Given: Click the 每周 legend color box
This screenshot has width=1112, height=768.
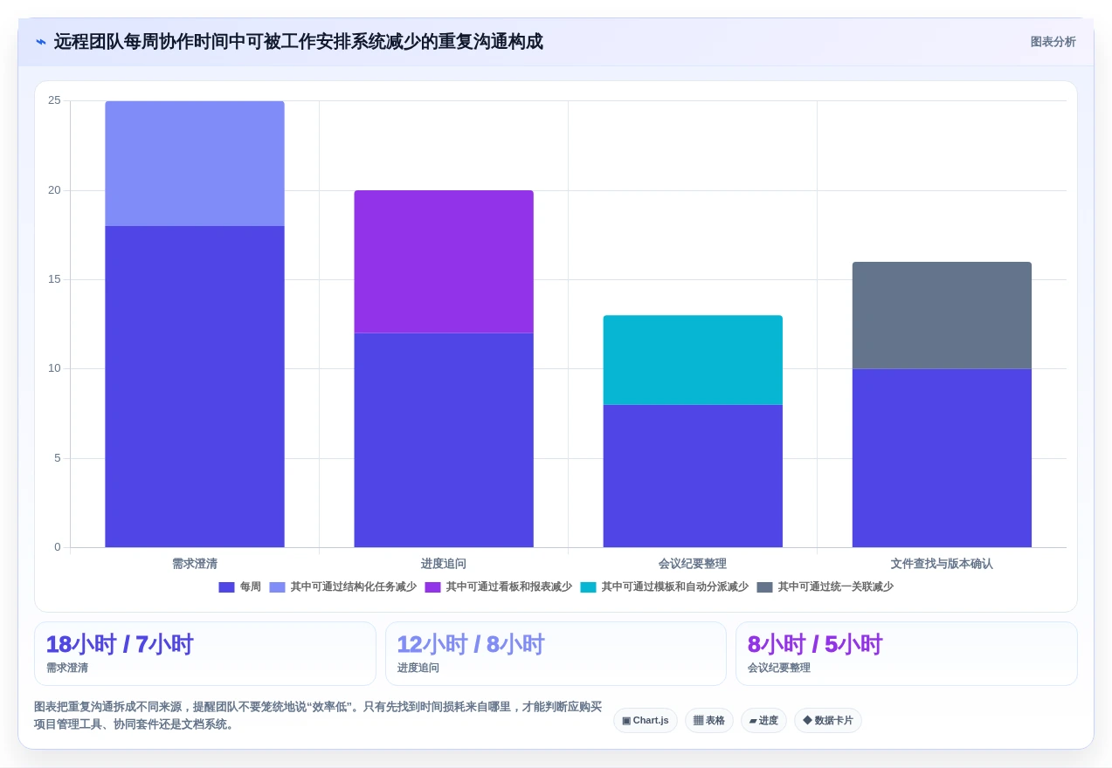Looking at the screenshot, I should [x=226, y=587].
